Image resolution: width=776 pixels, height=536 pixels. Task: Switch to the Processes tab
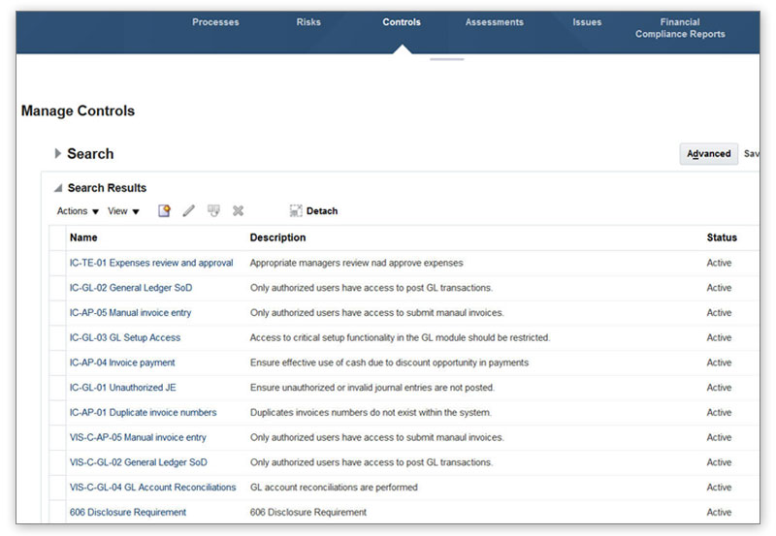click(x=215, y=22)
